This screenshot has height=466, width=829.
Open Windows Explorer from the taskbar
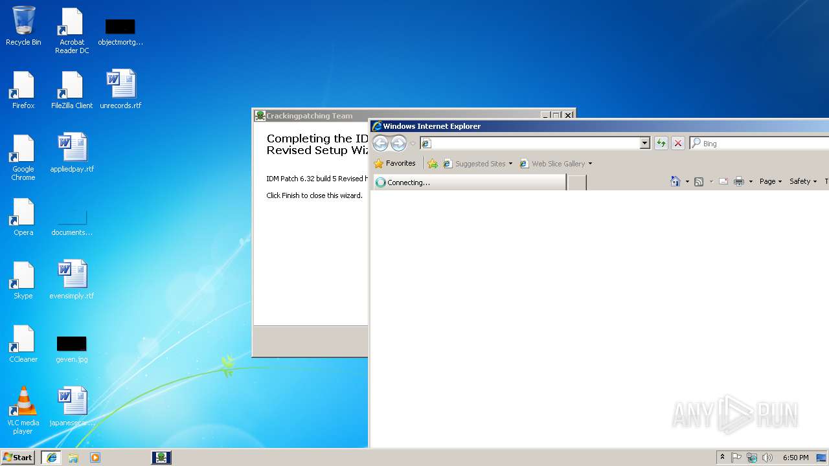pyautogui.click(x=73, y=458)
